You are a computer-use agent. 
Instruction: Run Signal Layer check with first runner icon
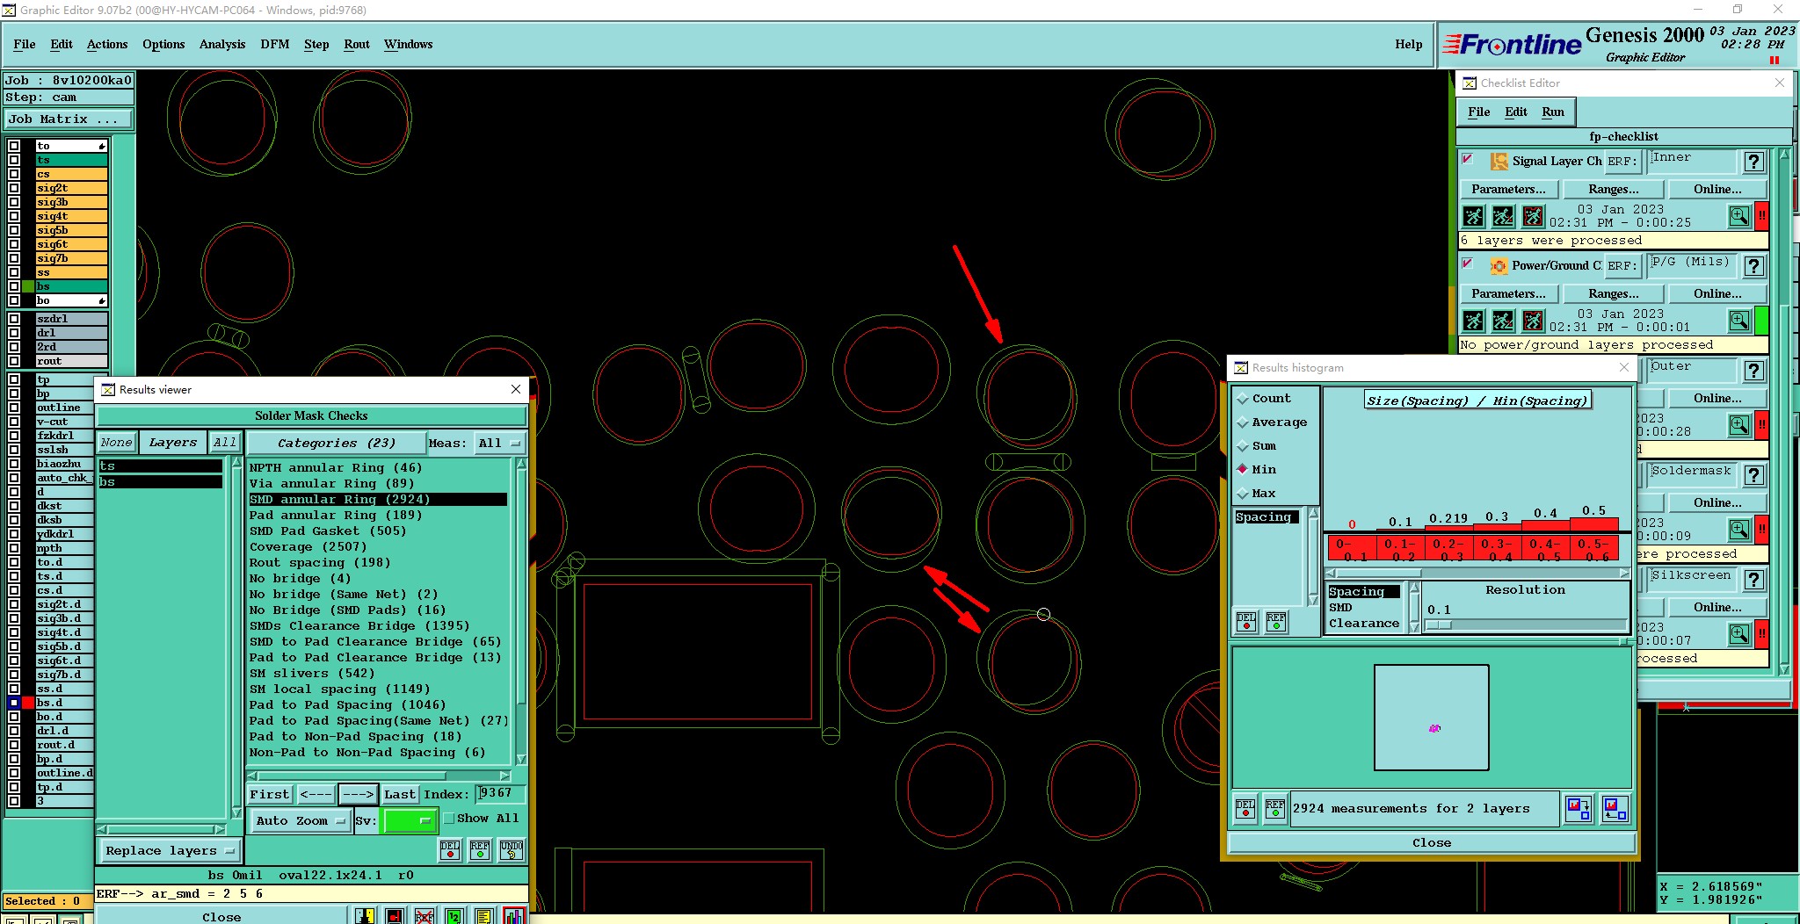coord(1474,216)
